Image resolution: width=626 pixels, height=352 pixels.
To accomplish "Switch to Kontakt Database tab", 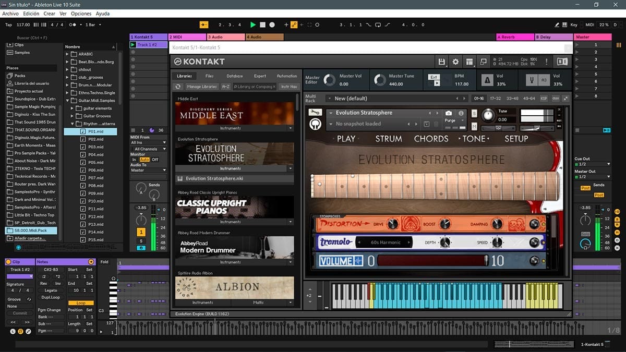I will point(234,76).
